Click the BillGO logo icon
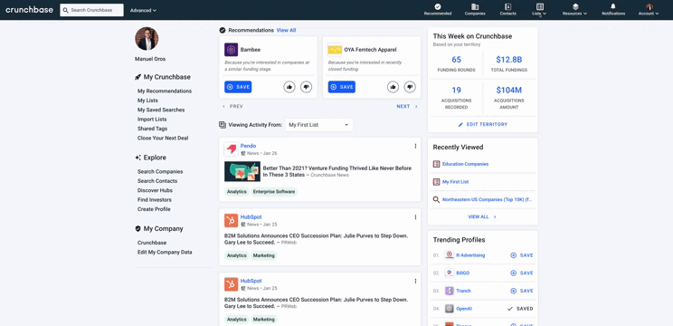 (449, 273)
